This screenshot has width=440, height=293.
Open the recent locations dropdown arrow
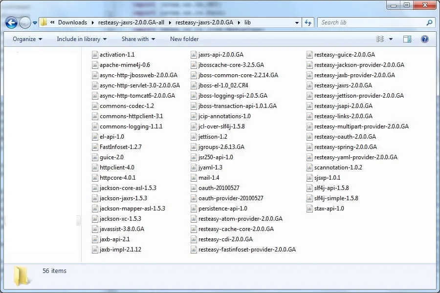[x=35, y=23]
